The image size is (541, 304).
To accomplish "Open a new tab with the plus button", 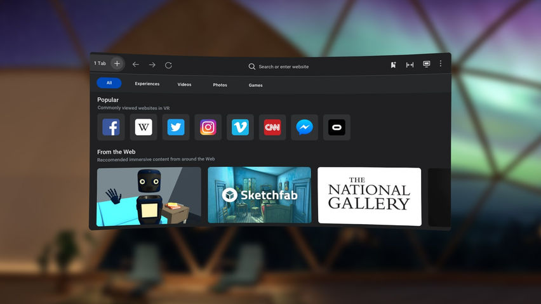I will (117, 63).
